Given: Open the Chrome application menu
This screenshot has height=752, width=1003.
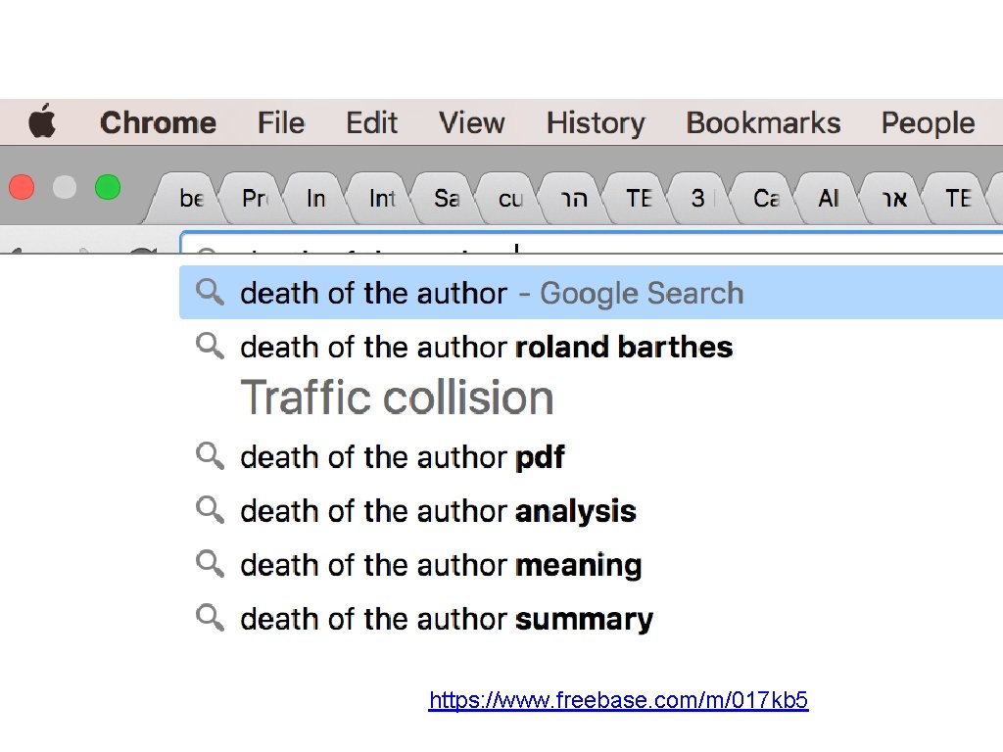Looking at the screenshot, I should pyautogui.click(x=158, y=122).
